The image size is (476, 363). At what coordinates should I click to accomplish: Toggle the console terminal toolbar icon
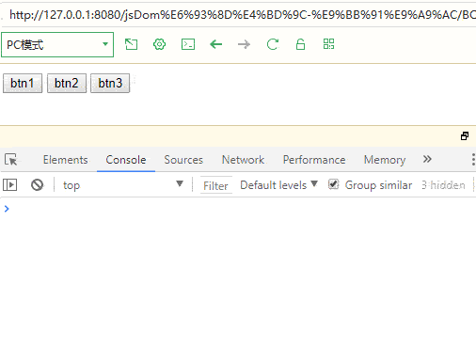click(x=188, y=44)
